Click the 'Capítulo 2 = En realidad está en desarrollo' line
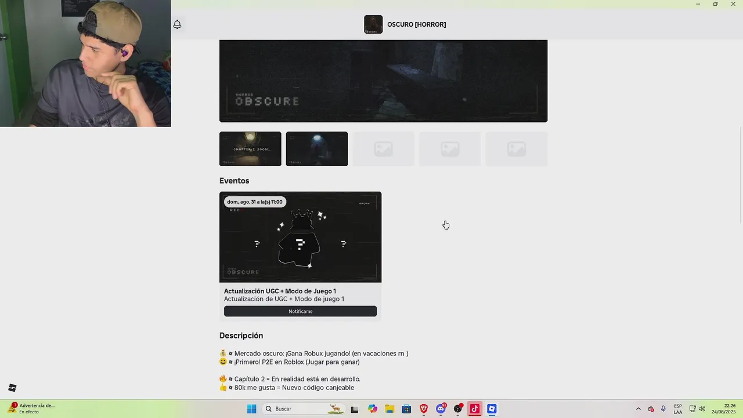Viewport: 743px width, 418px height. click(x=290, y=379)
